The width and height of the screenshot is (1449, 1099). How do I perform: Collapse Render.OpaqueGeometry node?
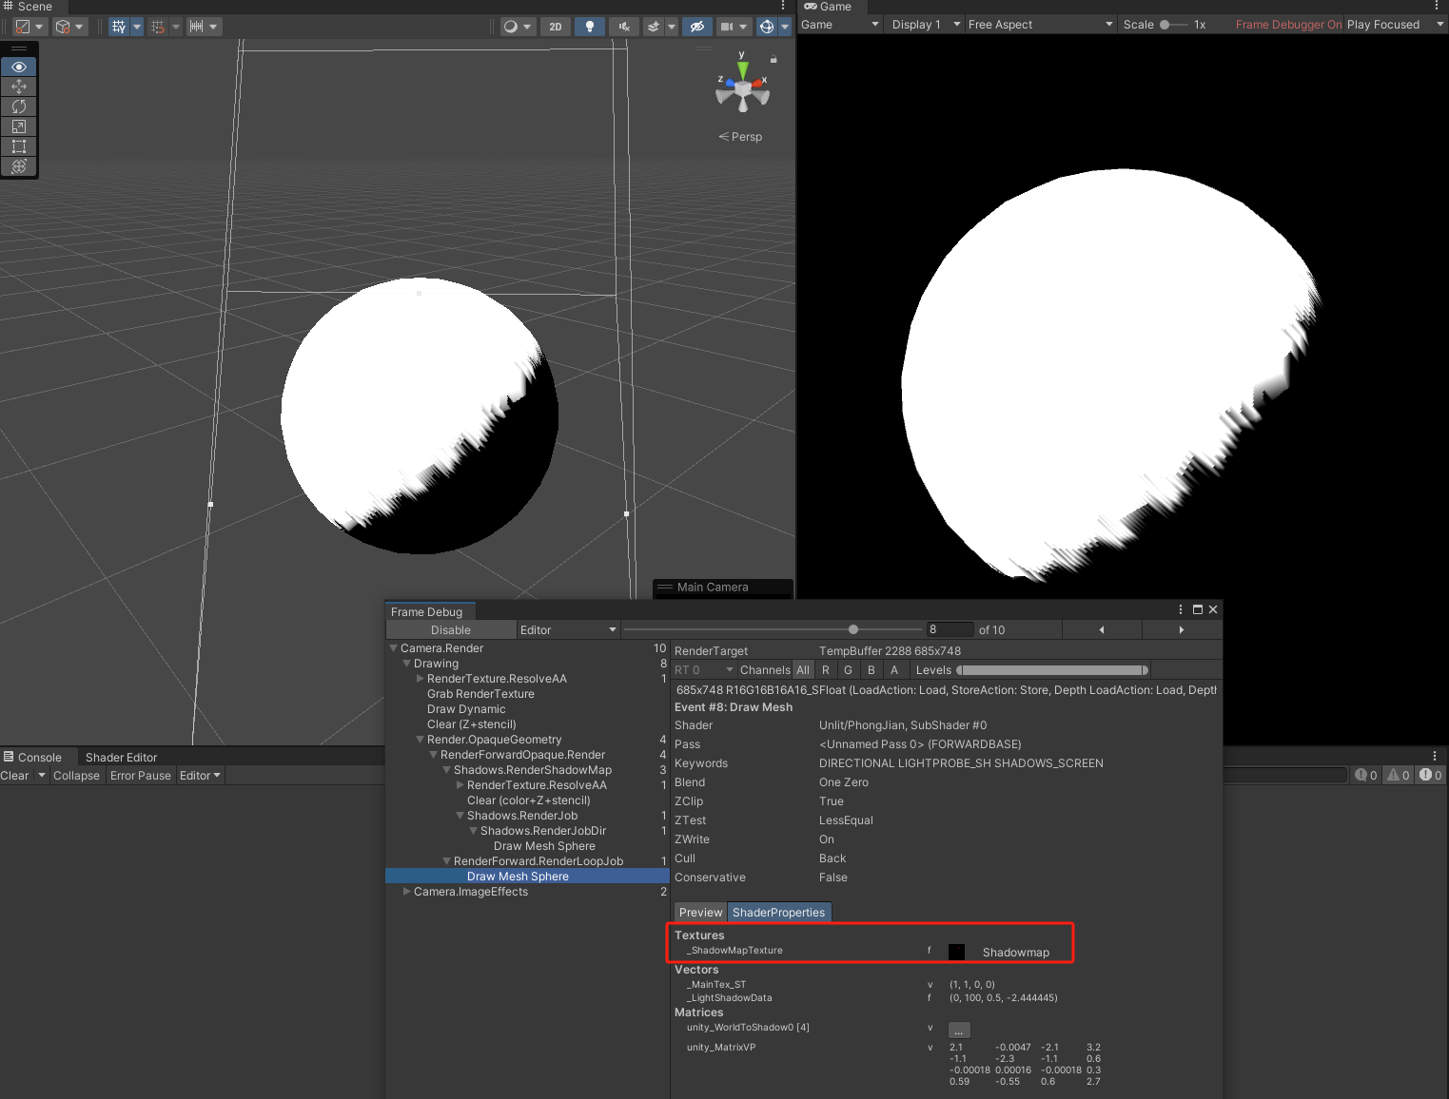421,740
